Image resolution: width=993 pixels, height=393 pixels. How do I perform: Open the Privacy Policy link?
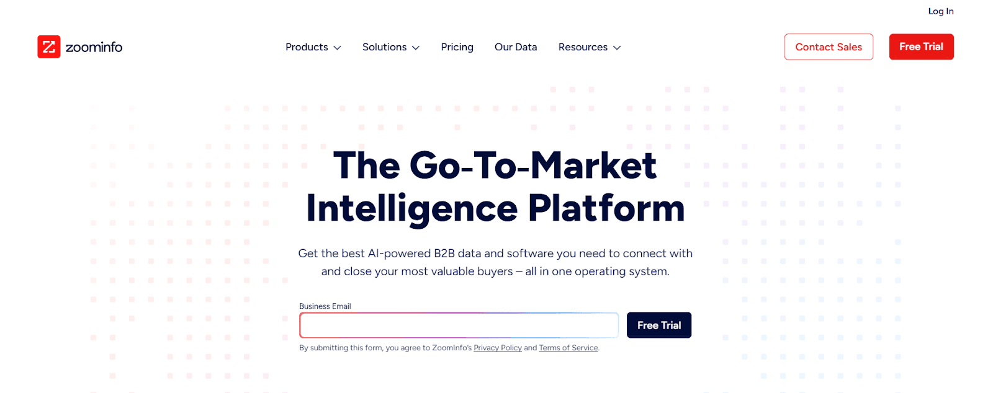pos(497,348)
